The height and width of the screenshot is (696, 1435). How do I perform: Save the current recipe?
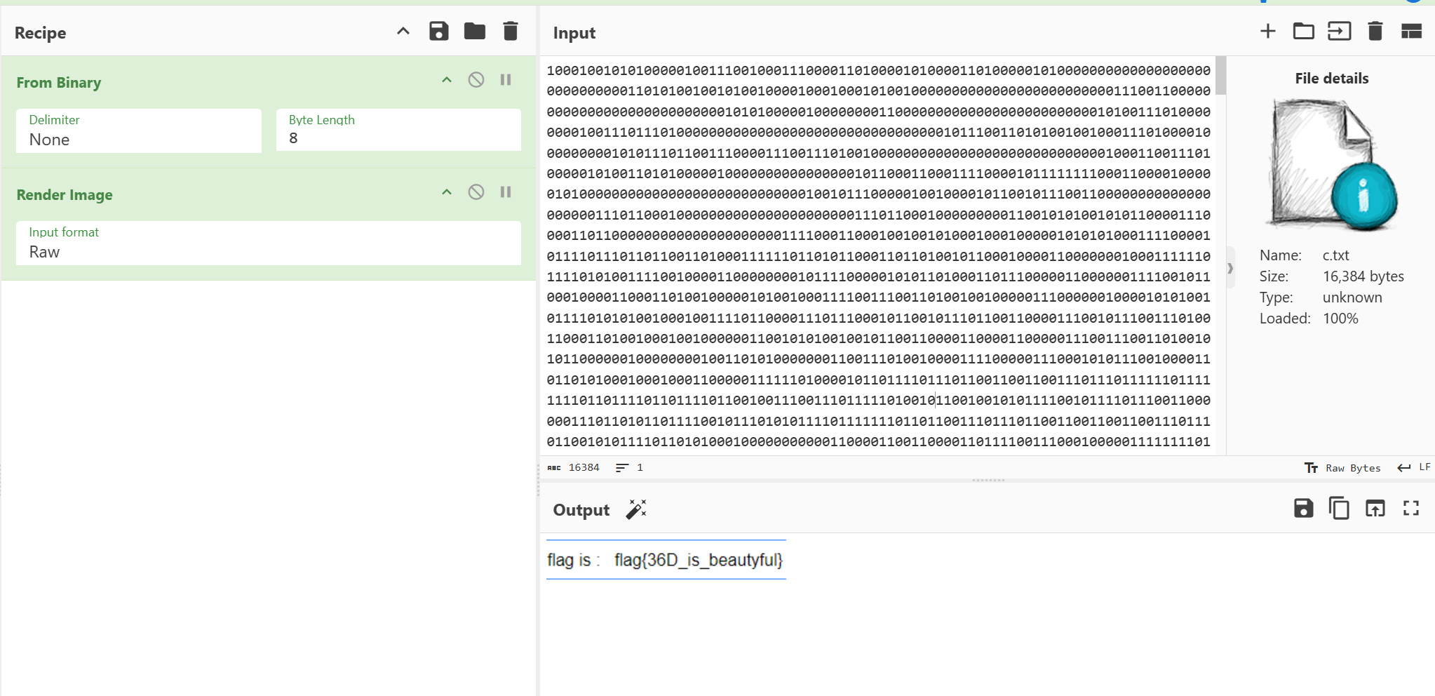(x=439, y=32)
